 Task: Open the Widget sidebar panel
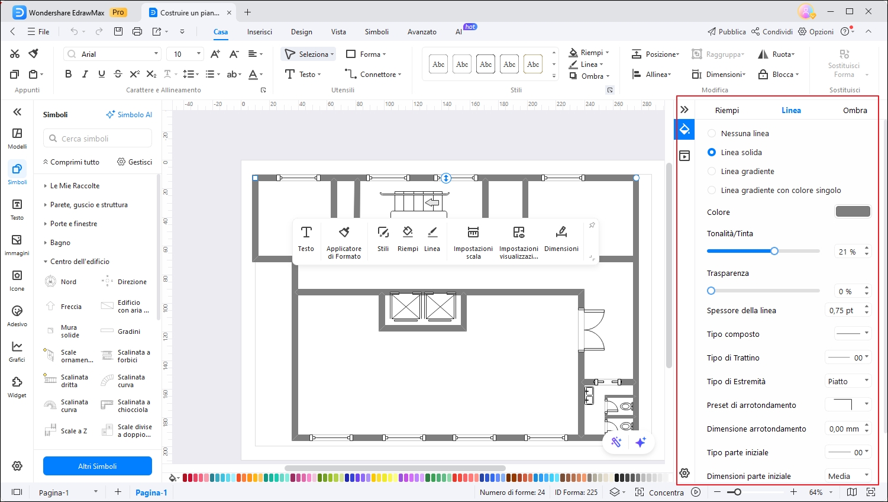click(17, 387)
